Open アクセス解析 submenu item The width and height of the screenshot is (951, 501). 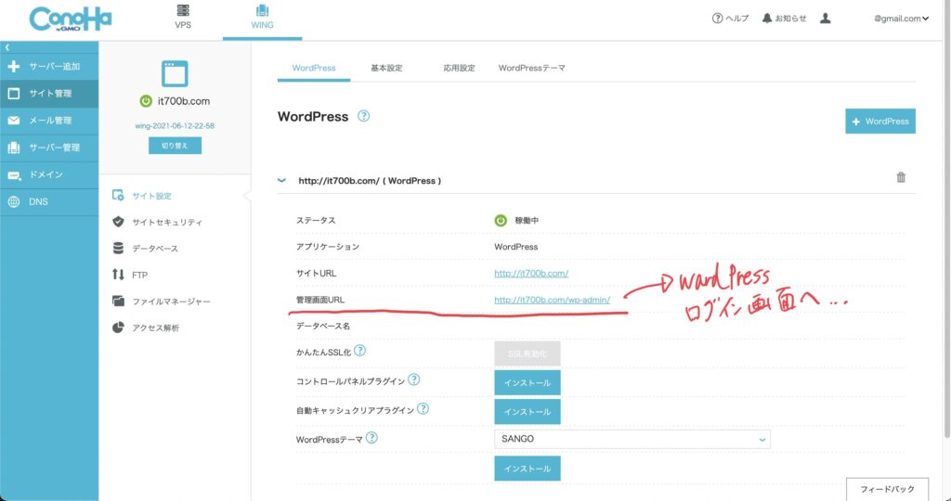[x=146, y=328]
